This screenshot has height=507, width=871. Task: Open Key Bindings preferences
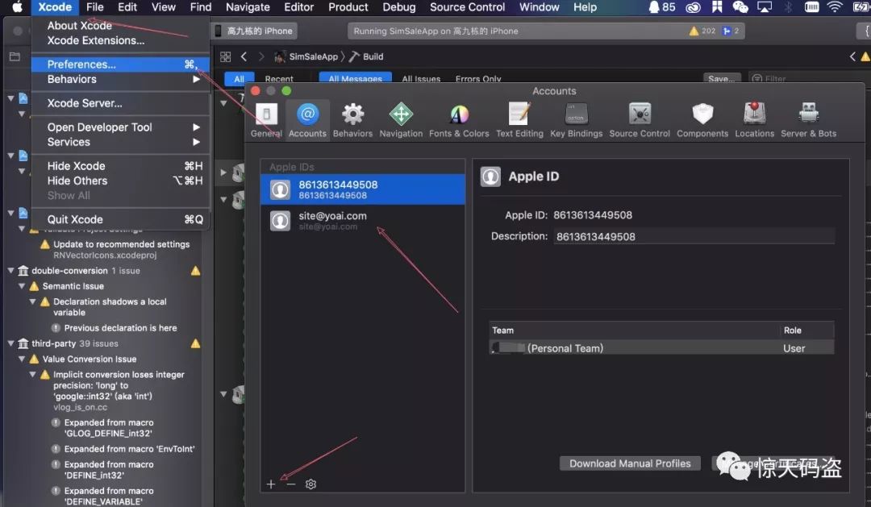(576, 120)
